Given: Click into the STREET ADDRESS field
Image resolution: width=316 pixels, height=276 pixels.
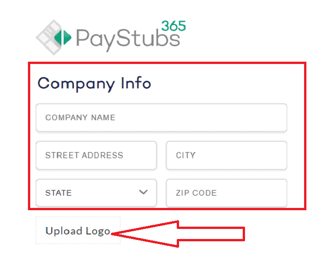Looking at the screenshot, I should point(96,155).
